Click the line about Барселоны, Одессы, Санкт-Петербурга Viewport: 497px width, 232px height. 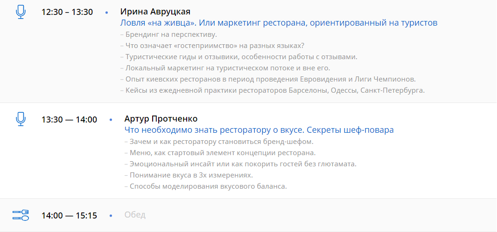(273, 90)
